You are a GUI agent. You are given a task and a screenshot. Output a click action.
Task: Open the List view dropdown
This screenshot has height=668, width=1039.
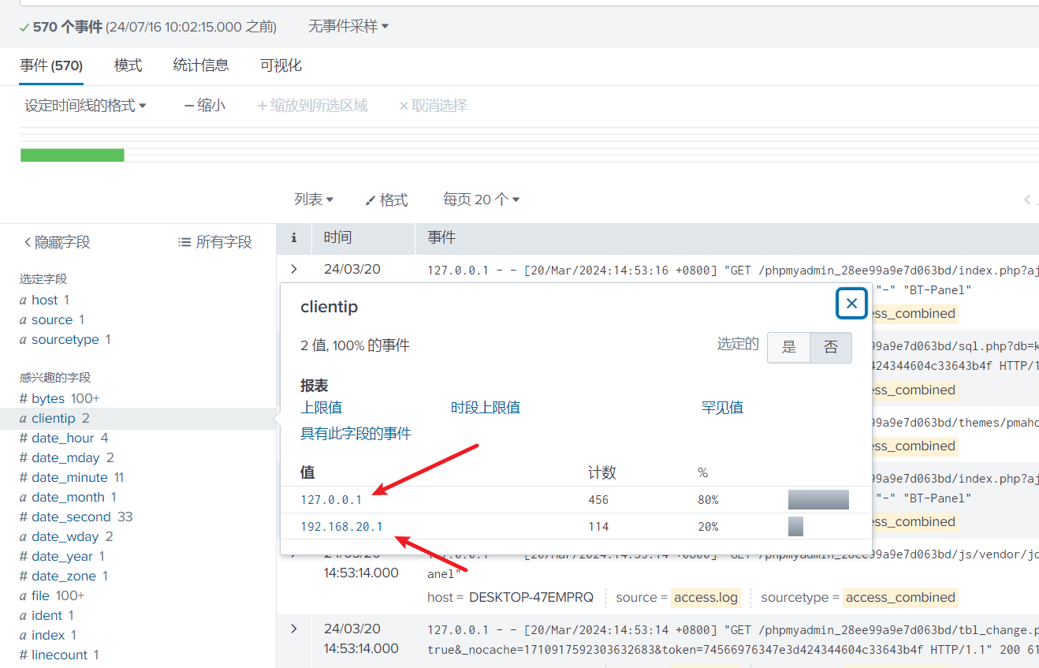[314, 200]
